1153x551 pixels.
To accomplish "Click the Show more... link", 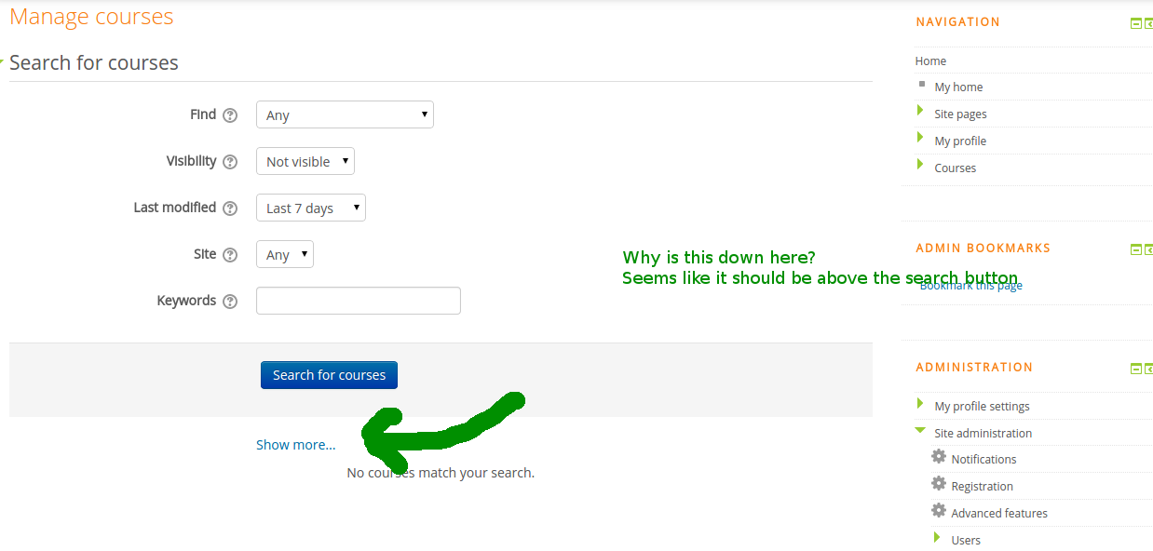I will pyautogui.click(x=295, y=445).
